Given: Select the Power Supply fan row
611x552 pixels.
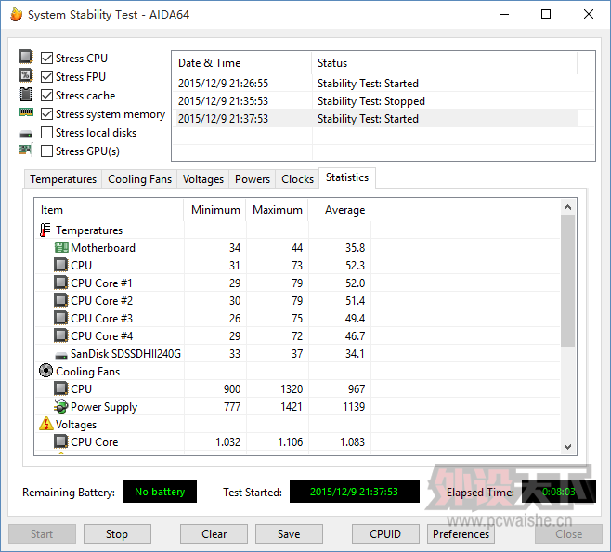Looking at the screenshot, I should point(297,406).
